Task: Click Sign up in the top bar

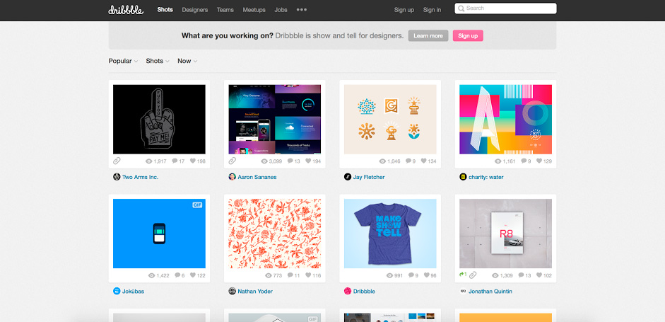Action: coord(404,10)
